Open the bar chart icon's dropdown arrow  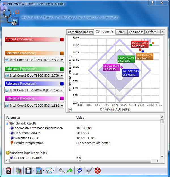pyautogui.click(x=43, y=170)
